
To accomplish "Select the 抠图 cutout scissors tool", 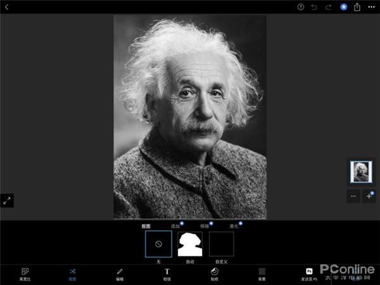I will (72, 274).
